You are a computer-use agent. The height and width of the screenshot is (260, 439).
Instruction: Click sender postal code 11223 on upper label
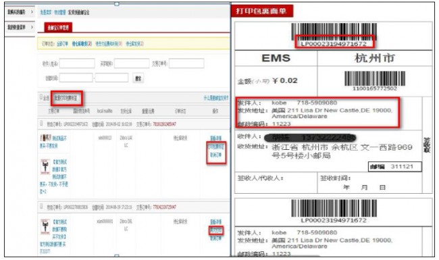tap(282, 124)
